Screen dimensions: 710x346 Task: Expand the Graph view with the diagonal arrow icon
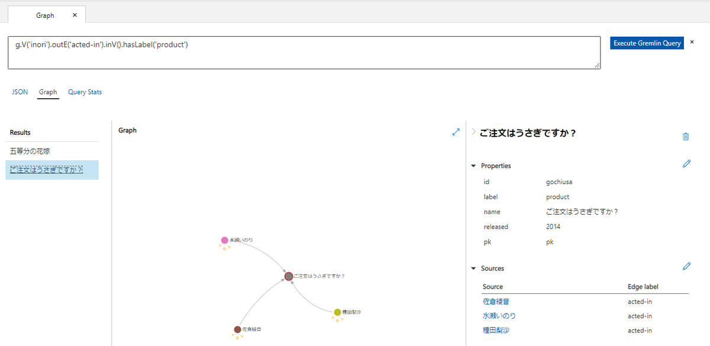[456, 132]
